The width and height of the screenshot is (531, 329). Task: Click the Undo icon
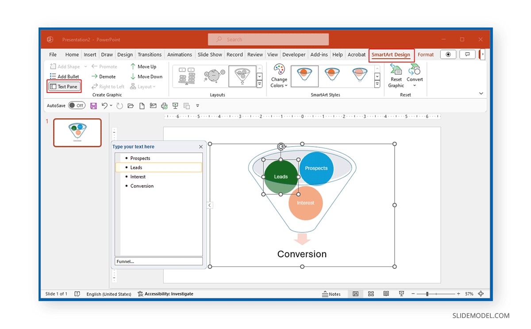click(104, 106)
